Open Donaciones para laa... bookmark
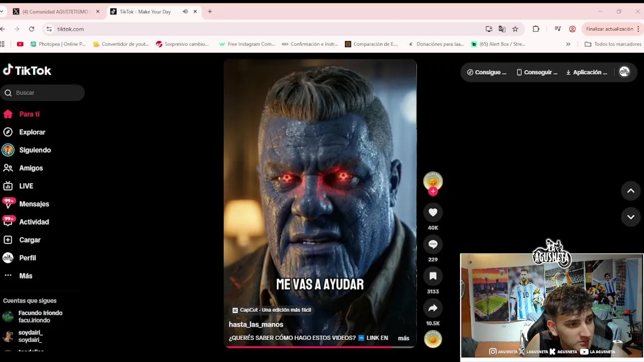Viewport: 644px width, 362px height. click(x=436, y=44)
